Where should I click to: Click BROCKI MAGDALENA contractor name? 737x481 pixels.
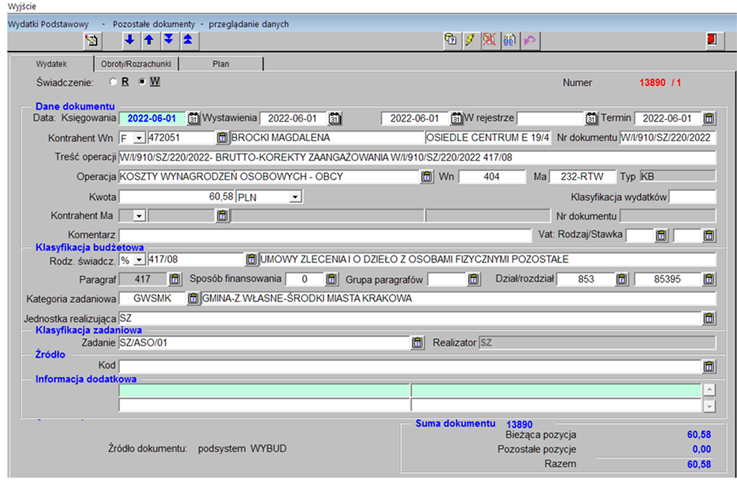coord(327,138)
